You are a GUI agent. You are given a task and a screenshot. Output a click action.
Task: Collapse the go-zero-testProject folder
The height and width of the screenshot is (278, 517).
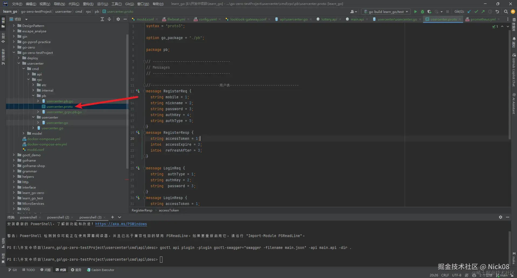[14, 53]
